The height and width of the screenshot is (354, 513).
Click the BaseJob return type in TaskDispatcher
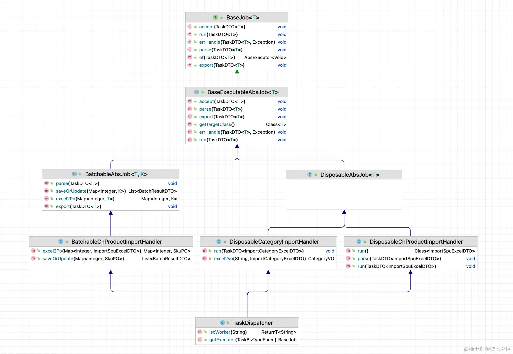pyautogui.click(x=287, y=340)
